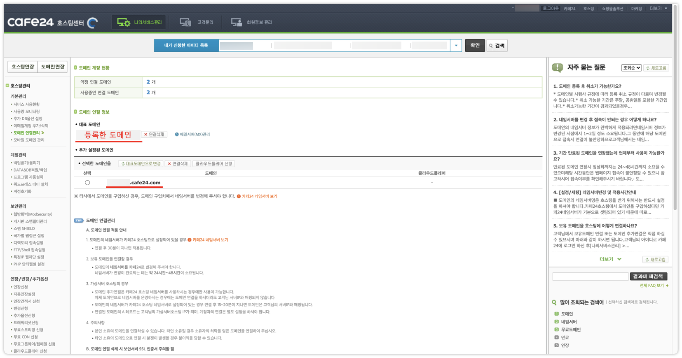Open 호스팅 link in top bar
The height and width of the screenshot is (358, 682).
click(588, 9)
